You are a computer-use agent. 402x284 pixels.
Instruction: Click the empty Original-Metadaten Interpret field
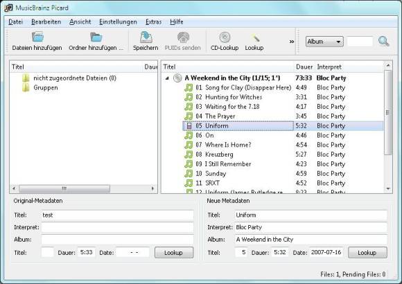click(x=117, y=227)
